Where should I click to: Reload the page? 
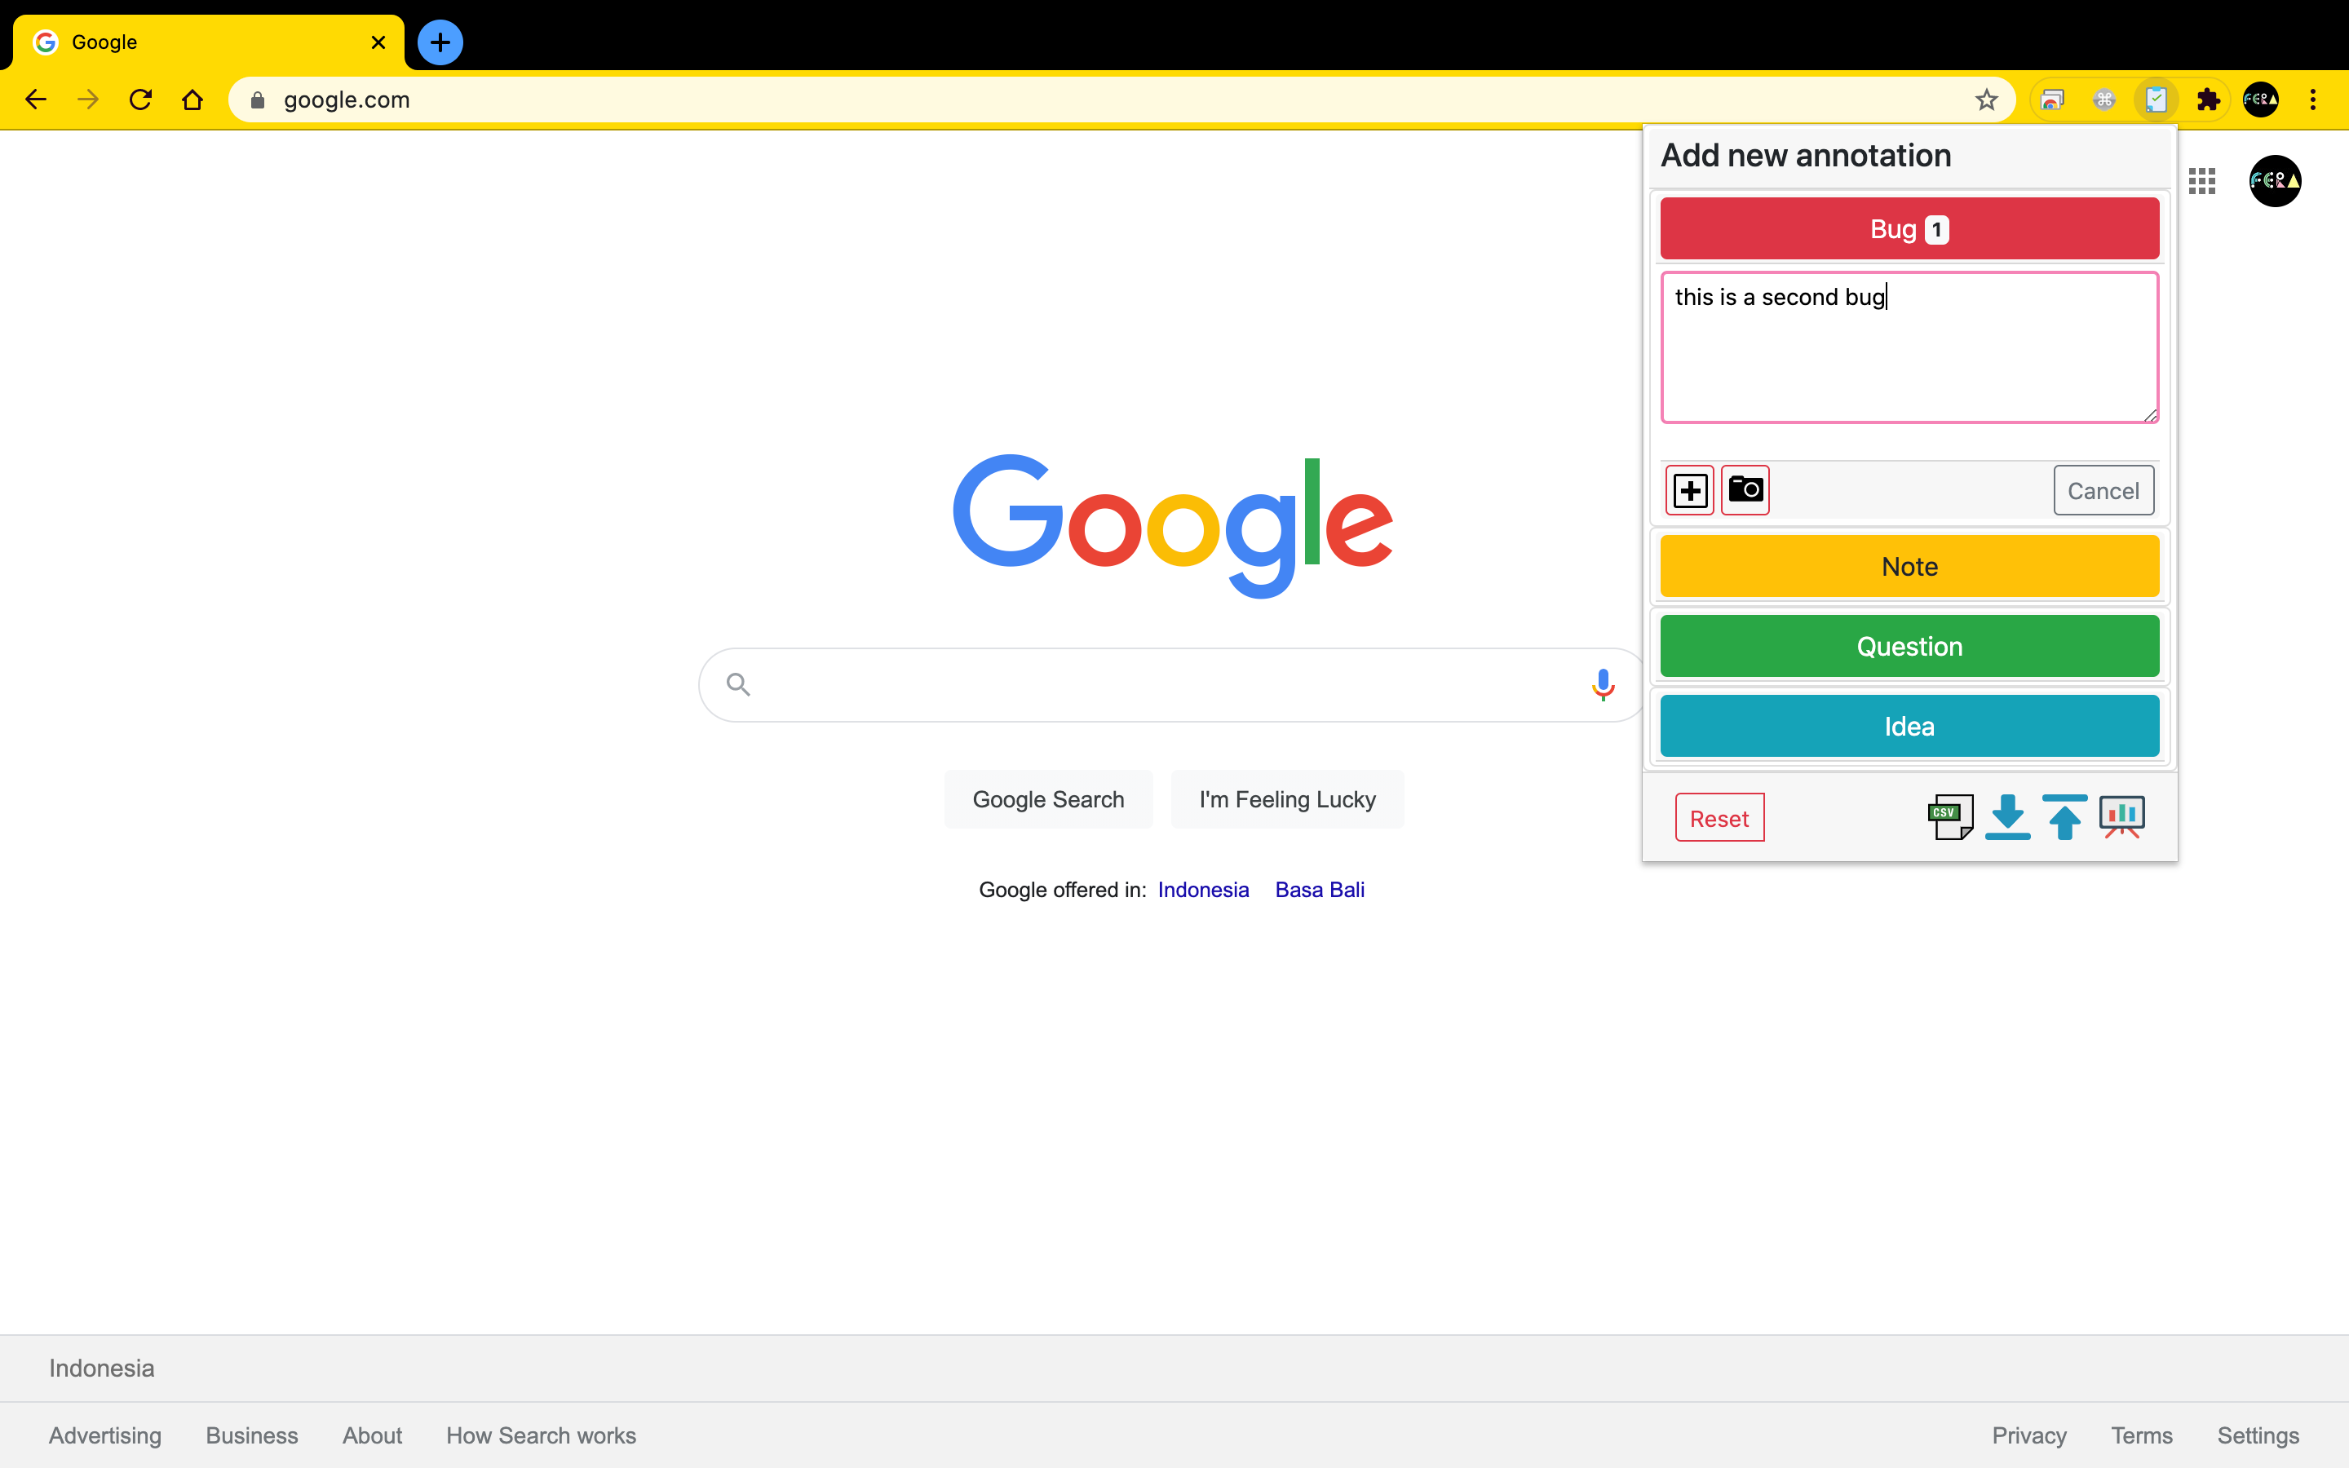pyautogui.click(x=141, y=100)
